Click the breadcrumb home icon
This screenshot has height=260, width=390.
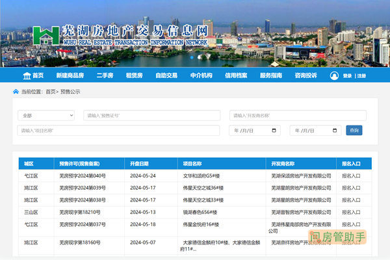pyautogui.click(x=16, y=92)
